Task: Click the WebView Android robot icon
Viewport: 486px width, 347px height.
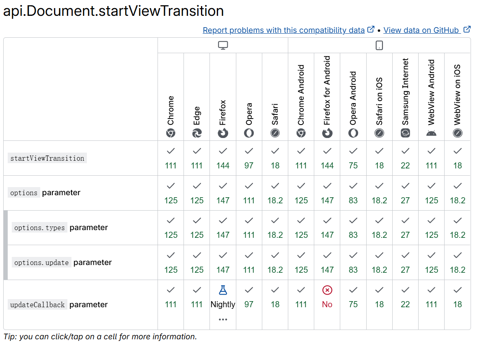Action: click(x=431, y=133)
